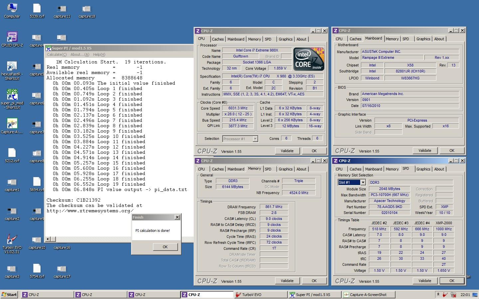Expand the Slot #1 memory dropdown
Image resolution: width=479 pixels, height=299 pixels.
pos(363,182)
